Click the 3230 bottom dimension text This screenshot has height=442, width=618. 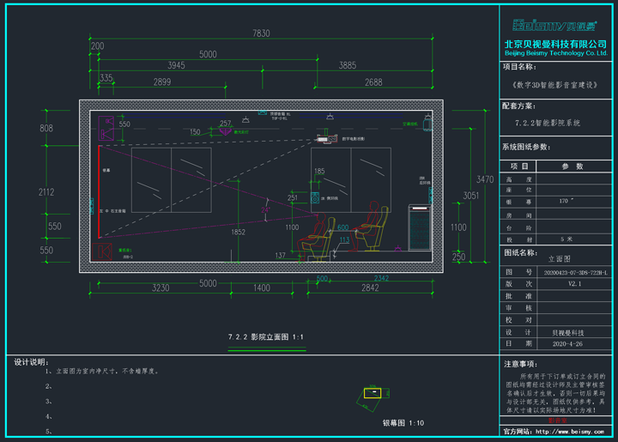pyautogui.click(x=161, y=288)
